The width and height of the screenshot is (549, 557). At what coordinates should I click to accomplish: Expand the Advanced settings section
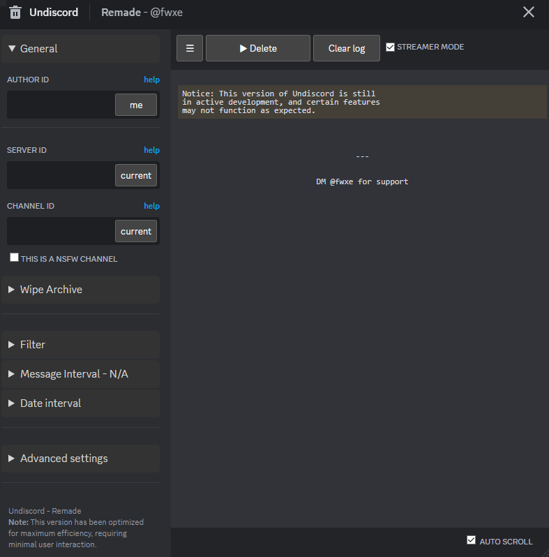81,459
